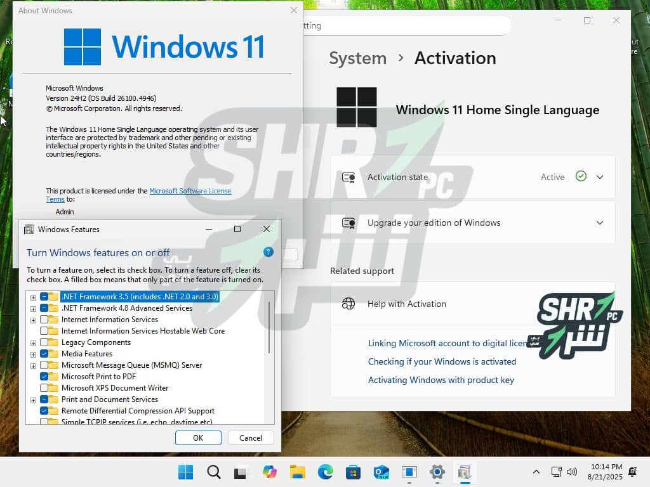Open File Explorer from the taskbar
The width and height of the screenshot is (650, 487).
pyautogui.click(x=297, y=472)
